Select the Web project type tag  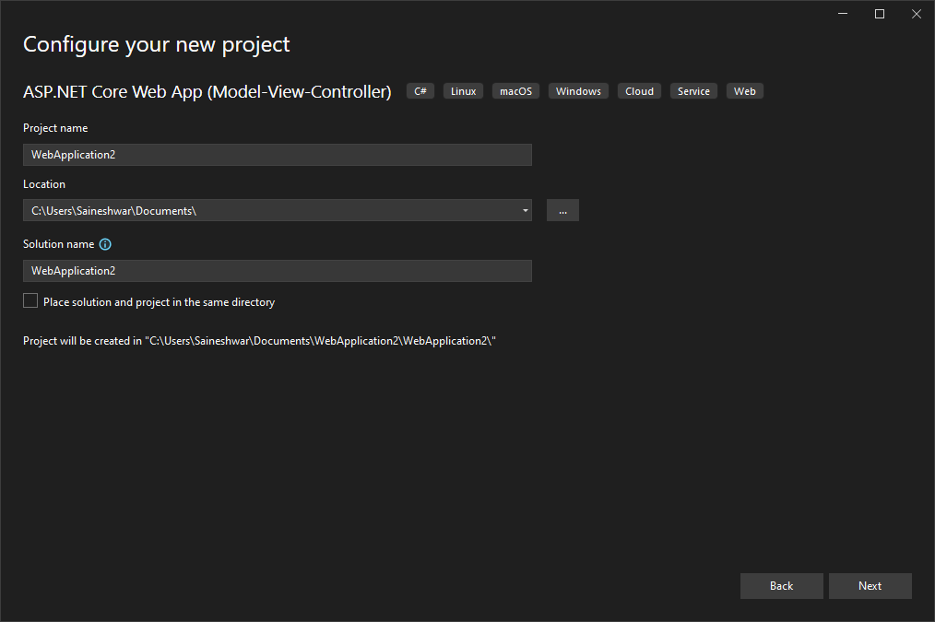coord(744,90)
